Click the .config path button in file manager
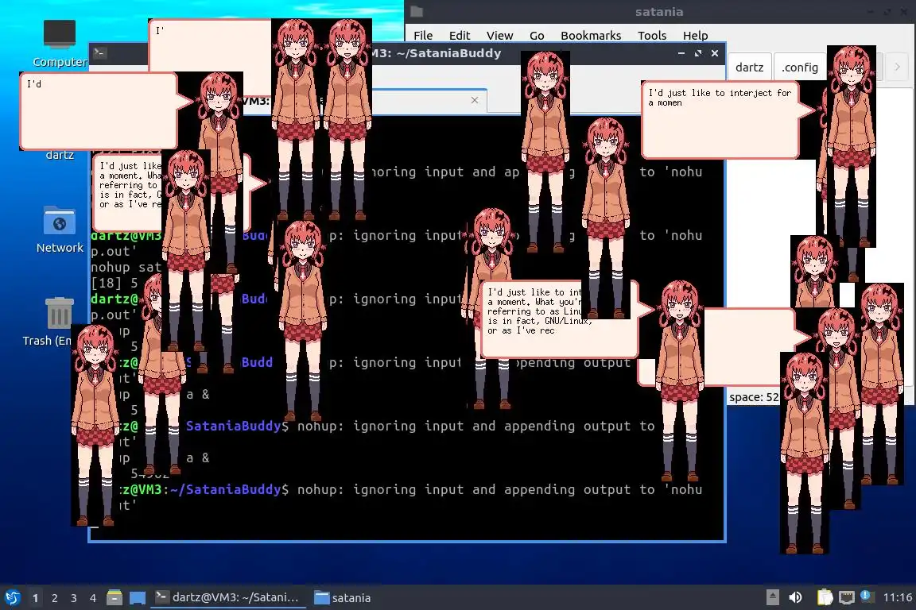The width and height of the screenshot is (916, 610). 800,68
